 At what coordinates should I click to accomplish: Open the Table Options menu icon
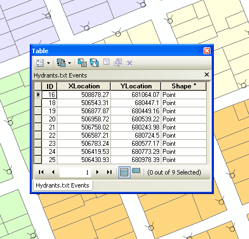(x=40, y=63)
